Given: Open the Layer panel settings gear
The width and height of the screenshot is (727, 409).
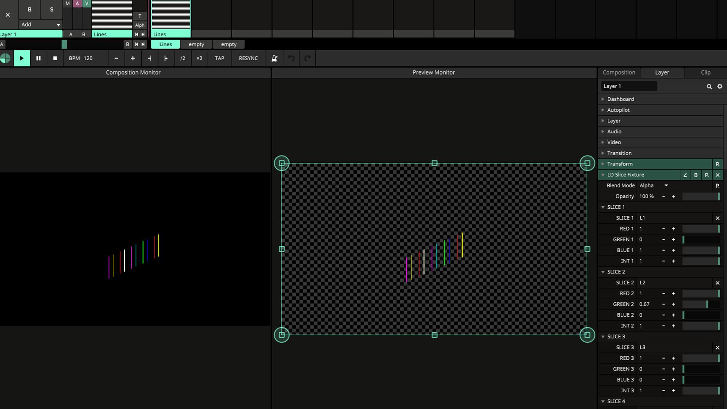Looking at the screenshot, I should 720,86.
